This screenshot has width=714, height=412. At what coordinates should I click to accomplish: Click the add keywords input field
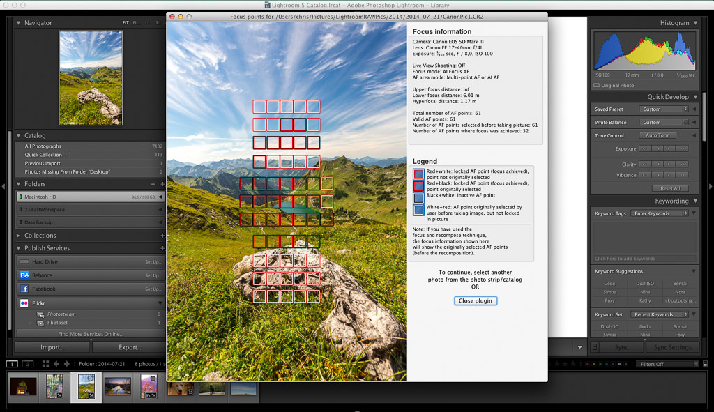point(646,259)
